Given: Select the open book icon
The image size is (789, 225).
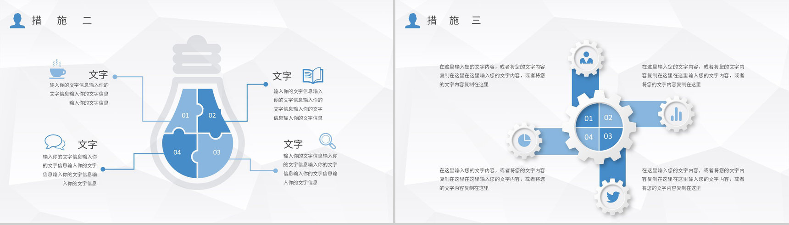Looking at the screenshot, I should click(x=313, y=75).
